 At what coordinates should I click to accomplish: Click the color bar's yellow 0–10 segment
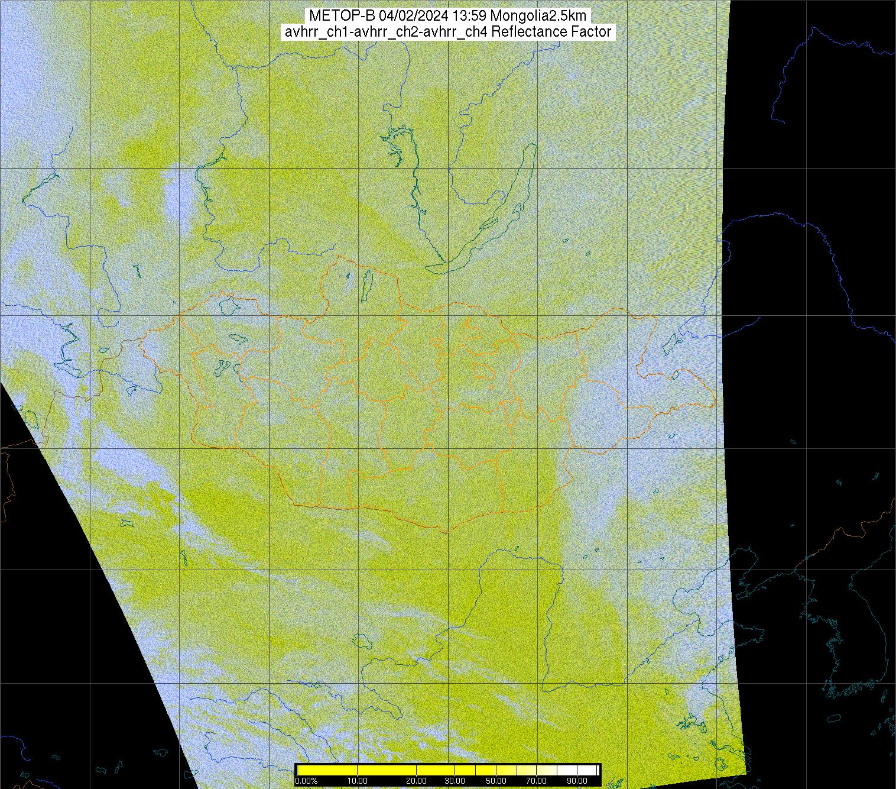[x=327, y=770]
